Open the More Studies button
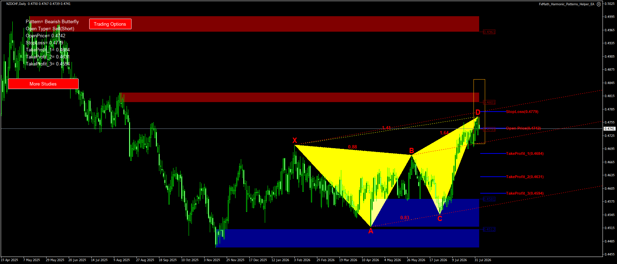Image resolution: width=617 pixels, height=264 pixels. 43,84
